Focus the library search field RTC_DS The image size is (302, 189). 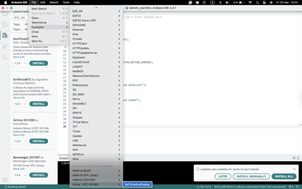21,18
